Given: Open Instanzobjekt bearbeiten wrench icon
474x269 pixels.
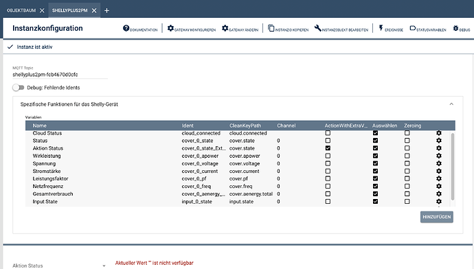Looking at the screenshot, I should [317, 28].
